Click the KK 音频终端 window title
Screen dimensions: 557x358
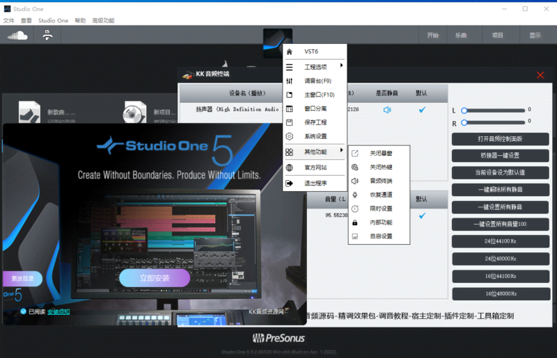[x=212, y=74]
